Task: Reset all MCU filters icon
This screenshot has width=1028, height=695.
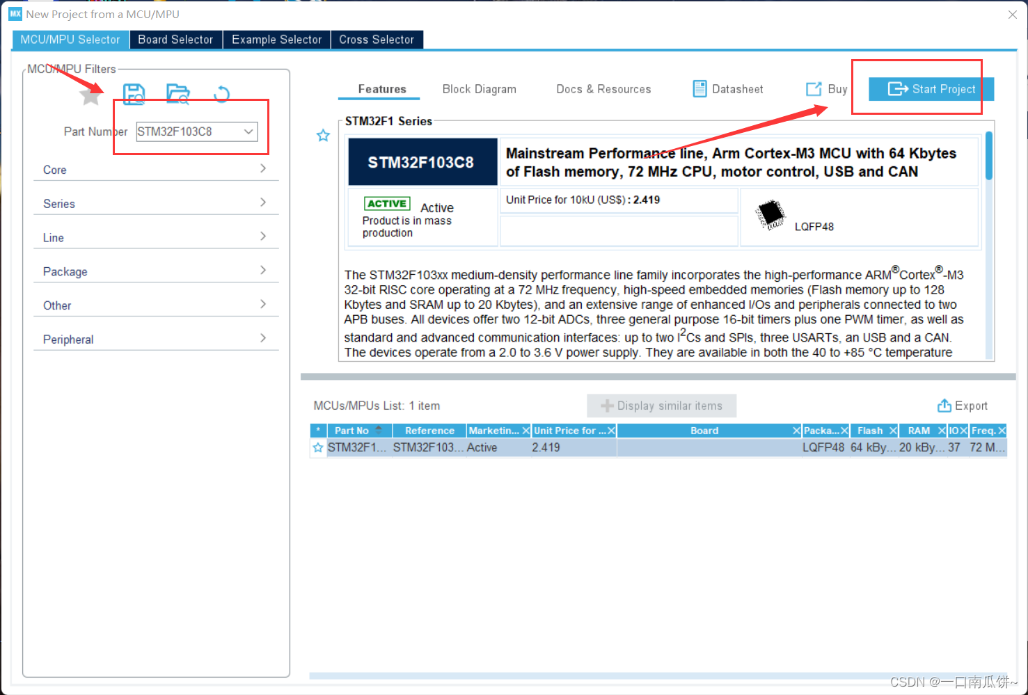Action: tap(221, 94)
